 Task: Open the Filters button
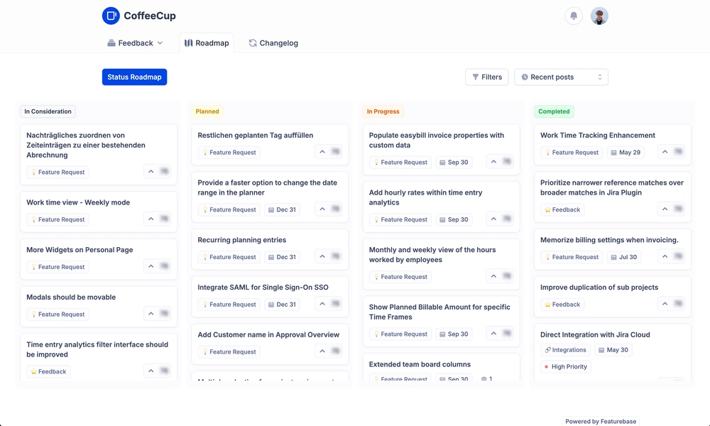point(487,77)
